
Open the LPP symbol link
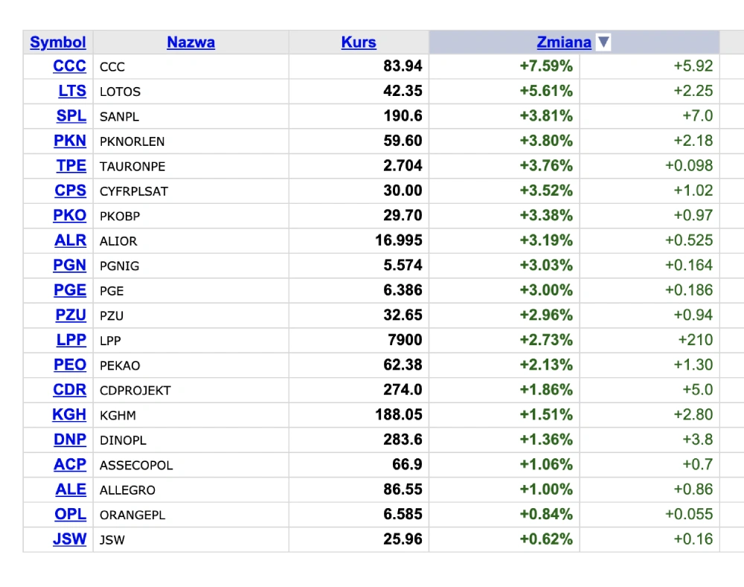tap(71, 340)
